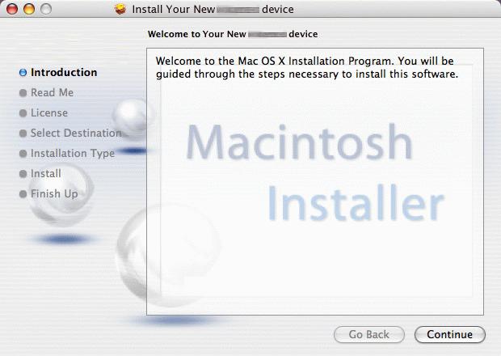Click the Continue button
This screenshot has width=501, height=356.
(x=449, y=335)
